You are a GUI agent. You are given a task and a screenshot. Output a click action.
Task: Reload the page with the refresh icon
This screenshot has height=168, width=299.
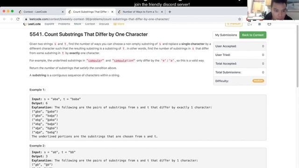(18, 19)
